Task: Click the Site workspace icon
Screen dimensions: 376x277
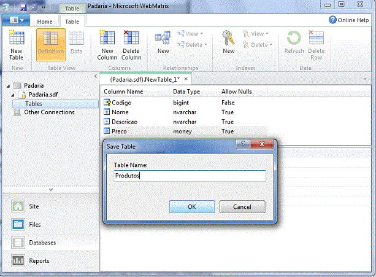Action: pyautogui.click(x=18, y=206)
